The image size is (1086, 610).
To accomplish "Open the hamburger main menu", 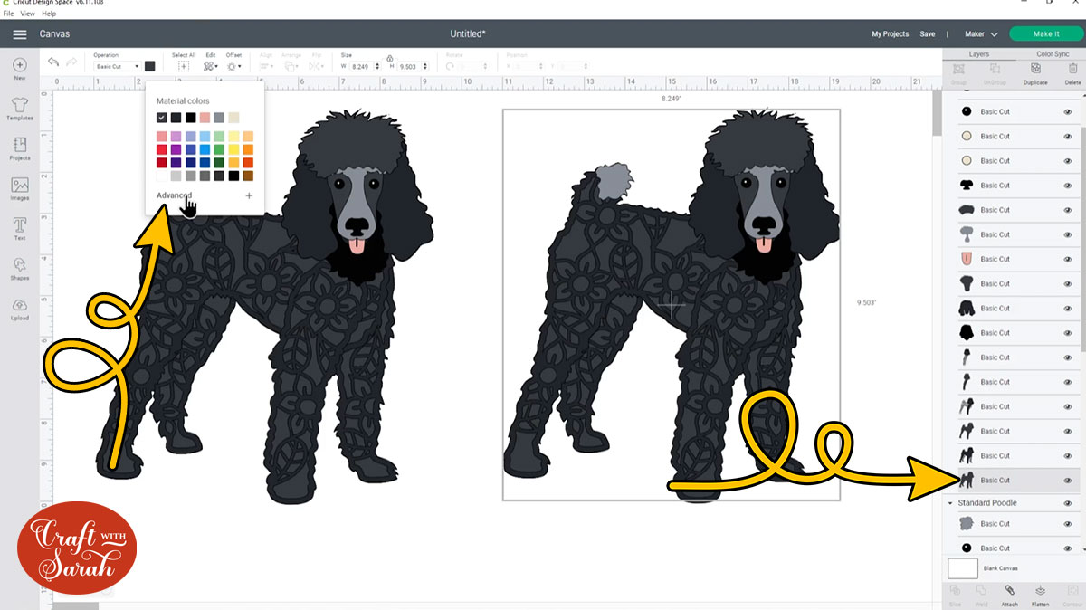I will click(19, 34).
